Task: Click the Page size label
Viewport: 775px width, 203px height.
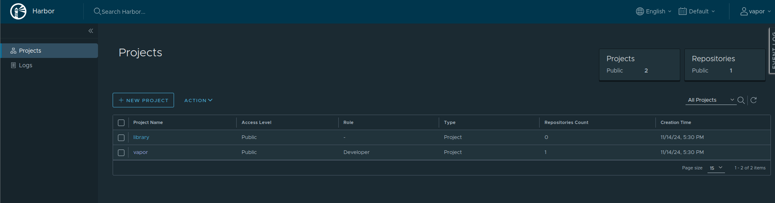Action: point(692,168)
